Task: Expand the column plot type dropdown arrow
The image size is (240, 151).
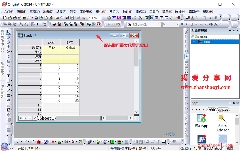Action: click(42, 142)
